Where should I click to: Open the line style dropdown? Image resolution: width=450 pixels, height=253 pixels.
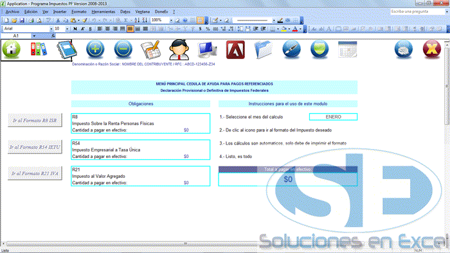click(274, 21)
